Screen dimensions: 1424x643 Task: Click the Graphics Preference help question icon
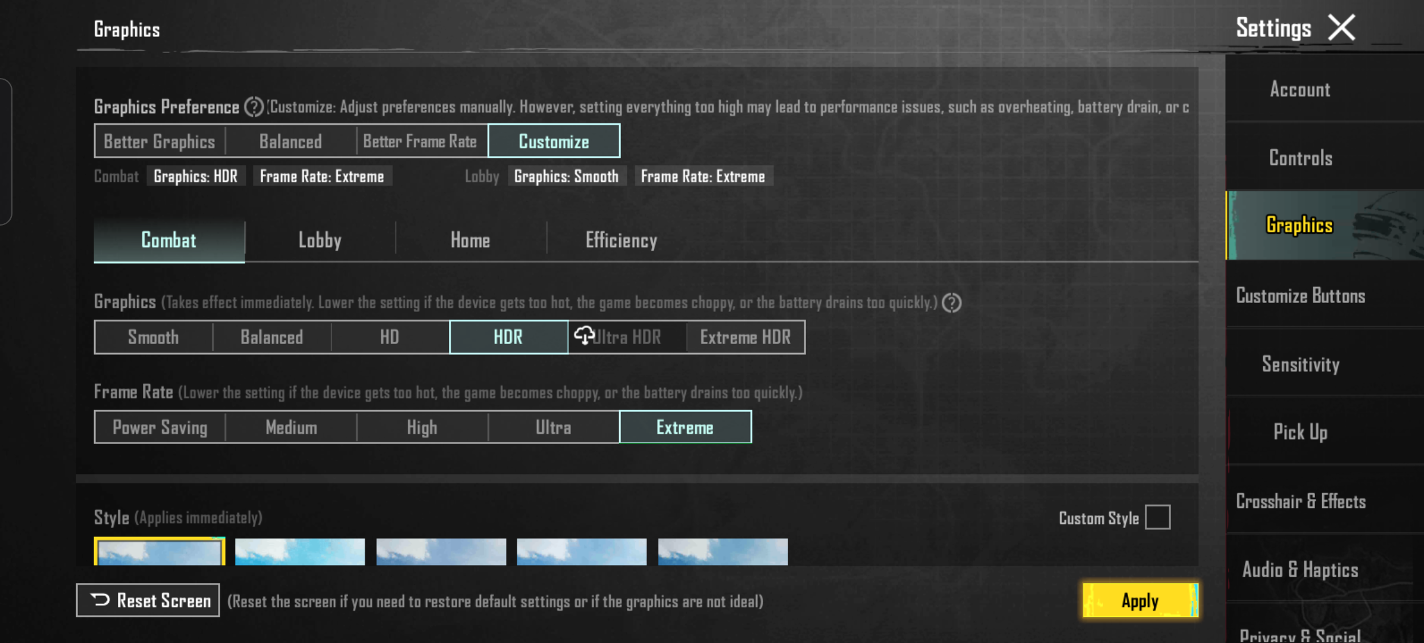[254, 107]
